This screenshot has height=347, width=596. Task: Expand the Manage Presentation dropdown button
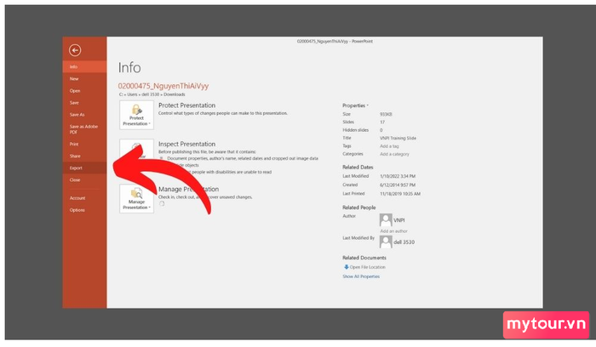(136, 198)
